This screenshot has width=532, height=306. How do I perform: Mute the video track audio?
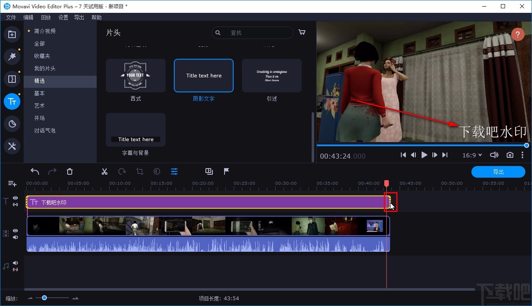click(x=15, y=237)
